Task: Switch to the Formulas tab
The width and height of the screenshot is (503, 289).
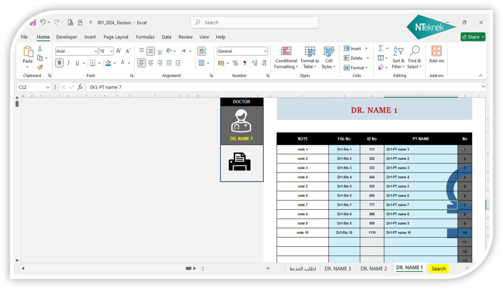Action: (x=145, y=37)
